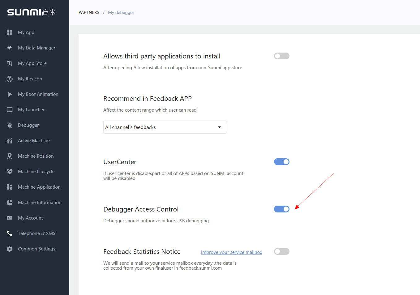
Task: Click 'Debugger Access Control' heading
Action: pyautogui.click(x=141, y=209)
